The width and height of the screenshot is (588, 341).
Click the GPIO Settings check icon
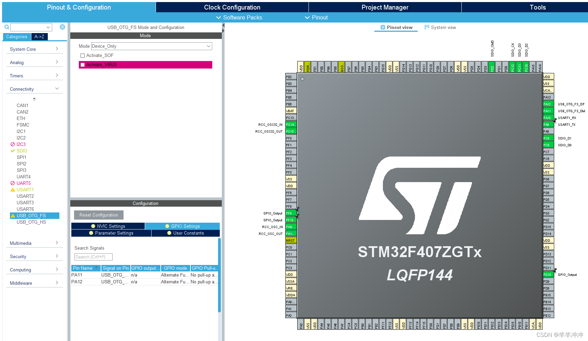[x=167, y=226]
